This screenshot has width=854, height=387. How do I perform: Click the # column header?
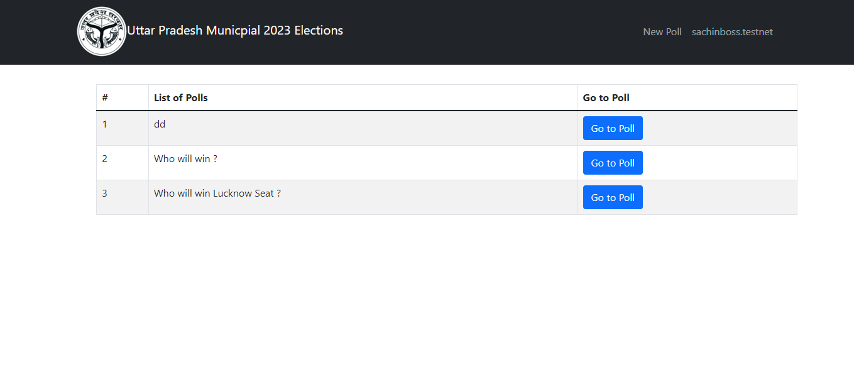coord(105,98)
